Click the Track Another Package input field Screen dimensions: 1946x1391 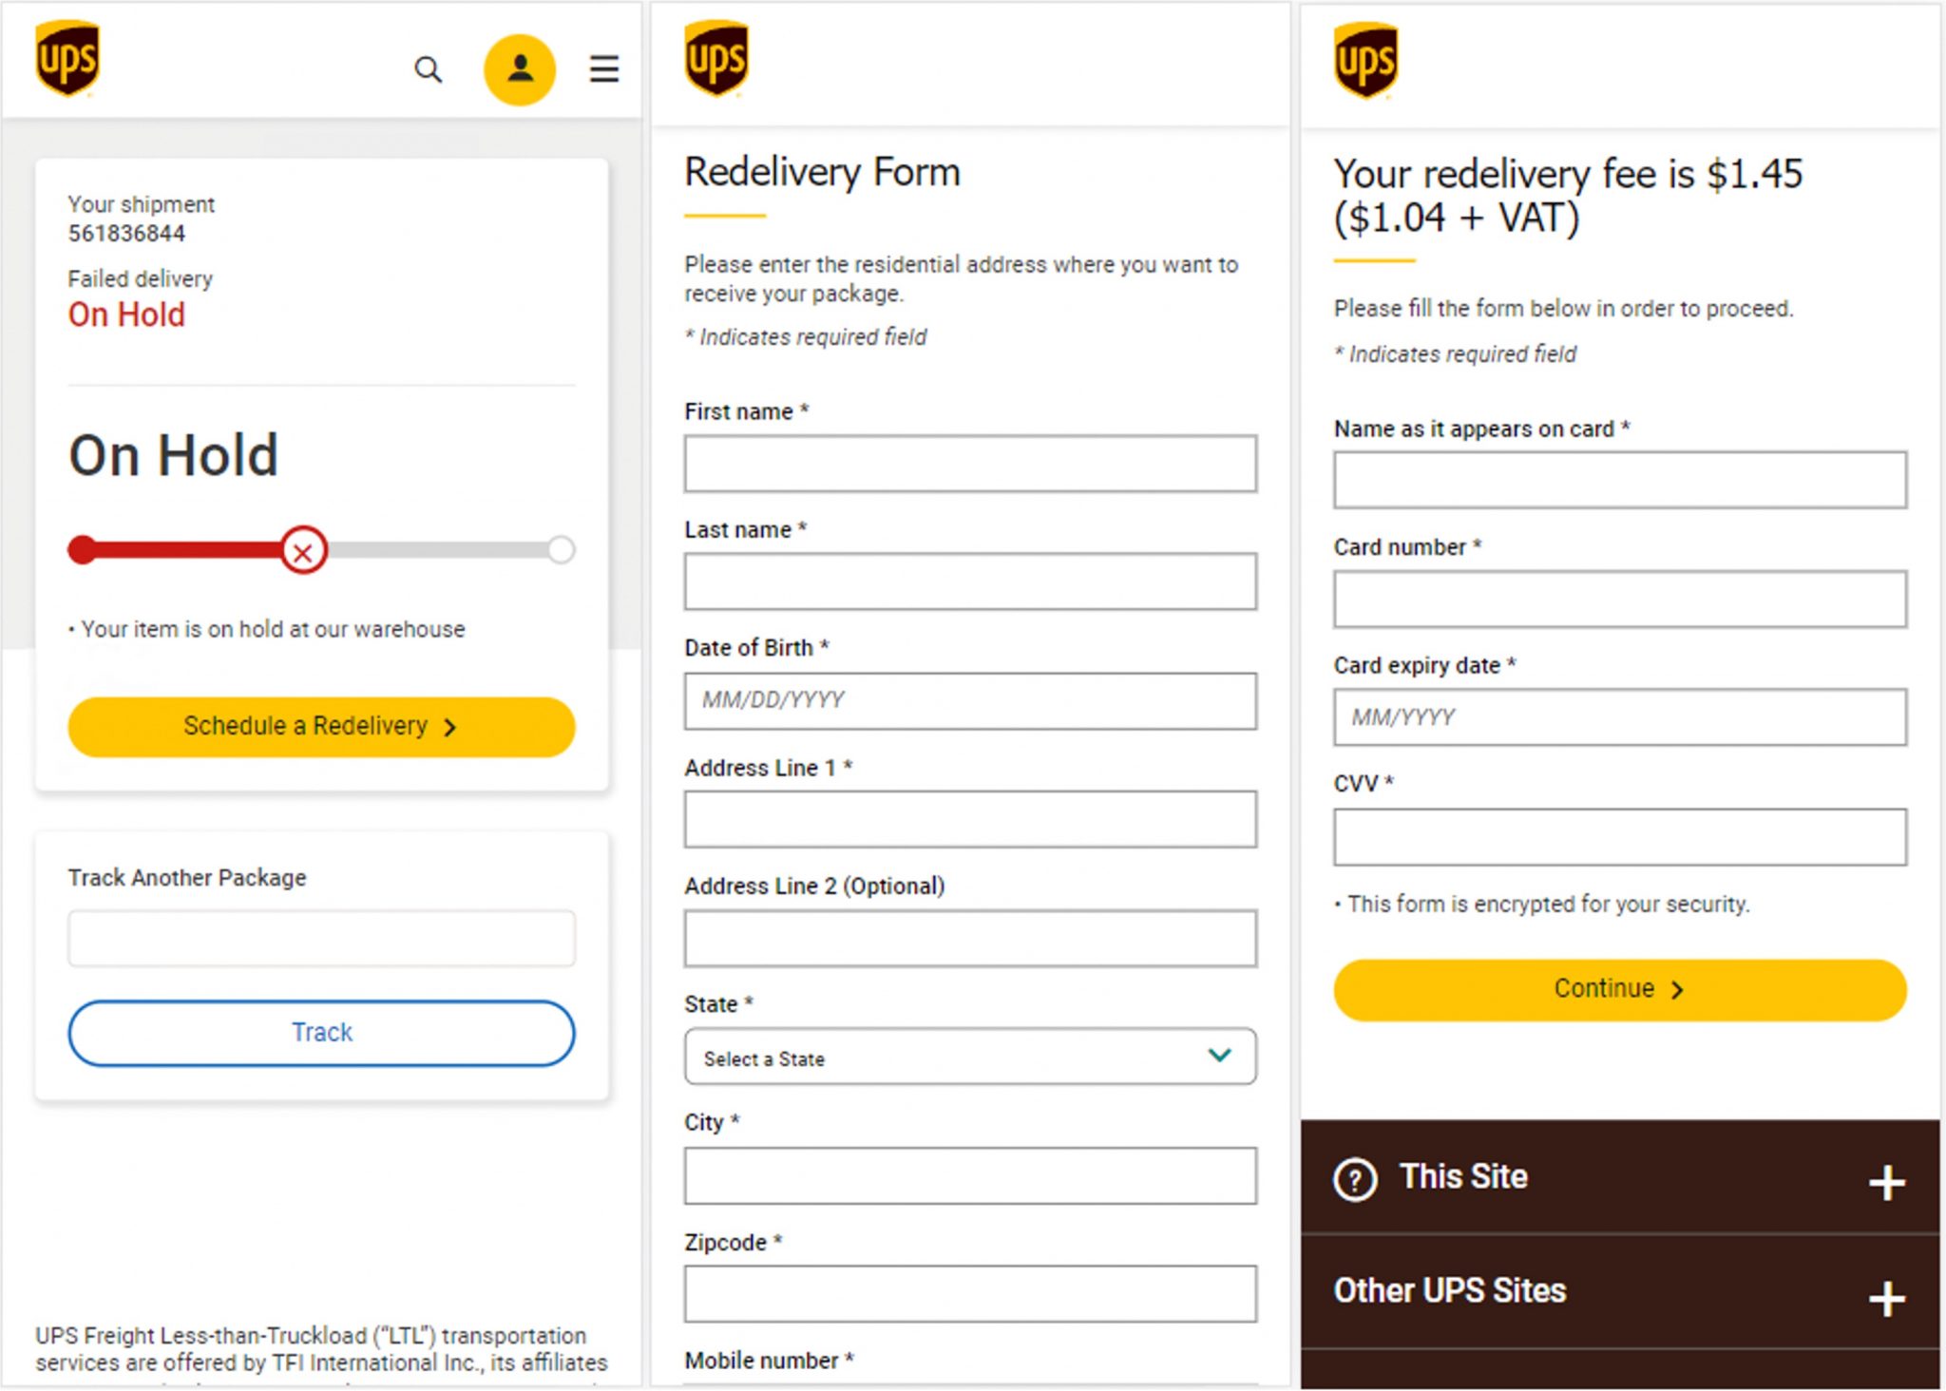[x=321, y=939]
